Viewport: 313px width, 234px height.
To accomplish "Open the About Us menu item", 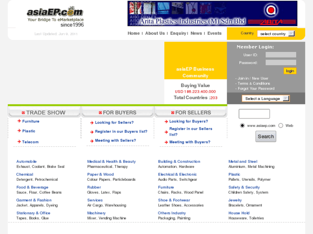I will 155,33.
